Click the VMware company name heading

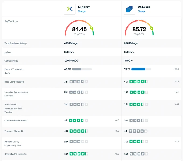coord(144,7)
